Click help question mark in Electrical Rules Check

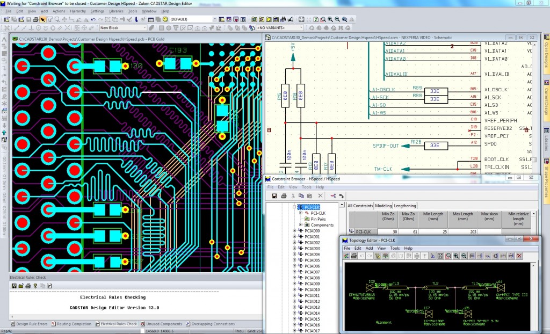click(35, 285)
